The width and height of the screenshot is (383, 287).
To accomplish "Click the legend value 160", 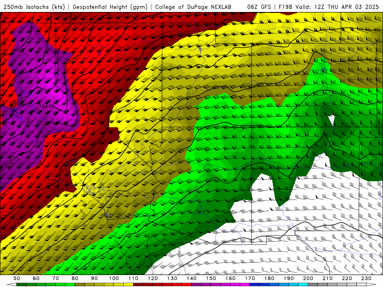I will [230, 278].
